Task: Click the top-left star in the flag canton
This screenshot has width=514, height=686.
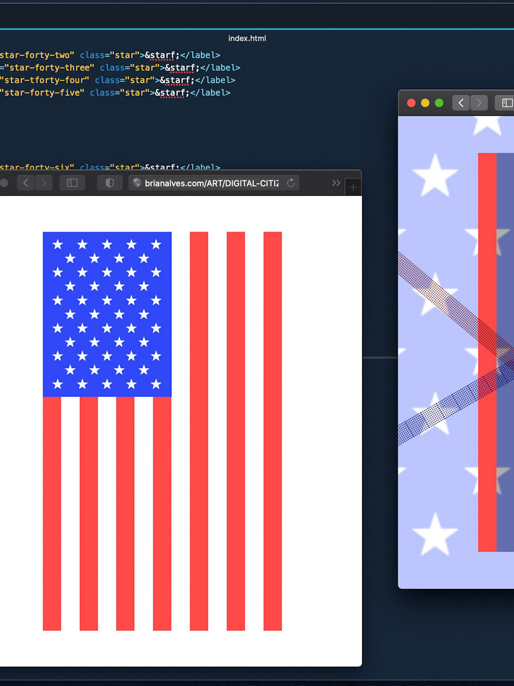Action: tap(58, 244)
